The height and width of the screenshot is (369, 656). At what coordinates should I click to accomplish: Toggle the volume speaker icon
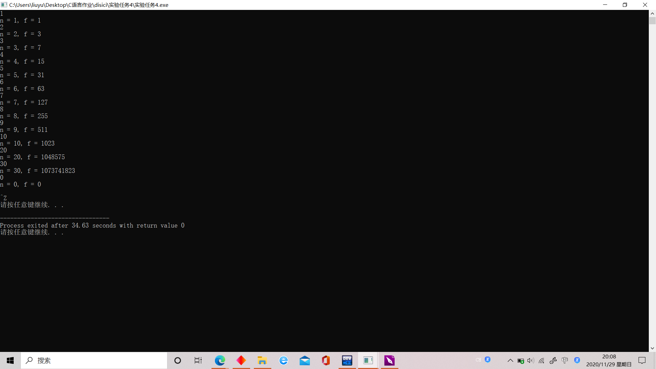(531, 360)
